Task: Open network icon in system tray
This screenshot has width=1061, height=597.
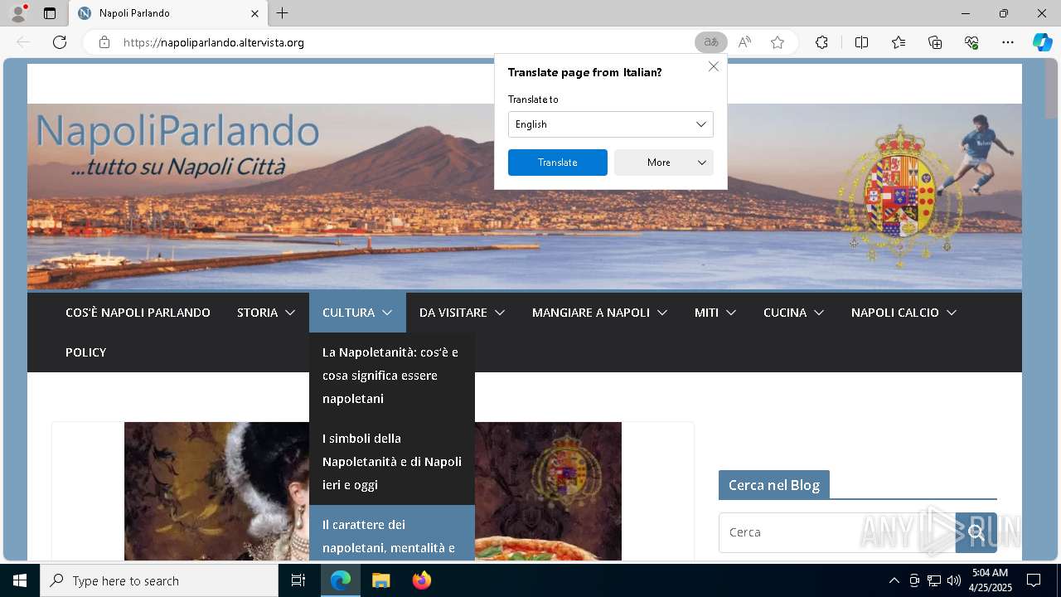Action: point(934,580)
